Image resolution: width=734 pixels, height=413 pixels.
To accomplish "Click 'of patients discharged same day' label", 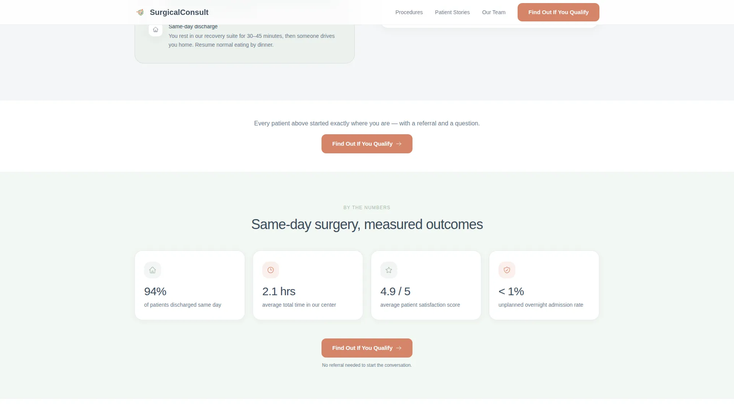I will point(182,305).
